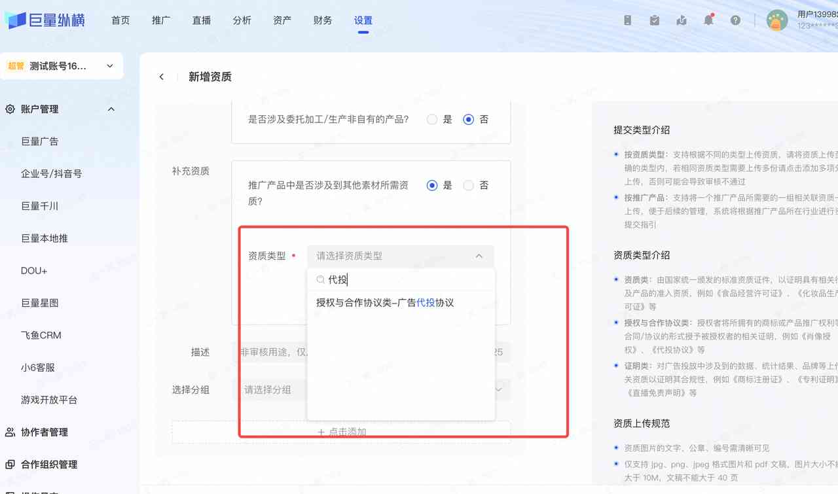Open 协作者管理 in the sidebar
This screenshot has height=494, width=838.
point(45,432)
